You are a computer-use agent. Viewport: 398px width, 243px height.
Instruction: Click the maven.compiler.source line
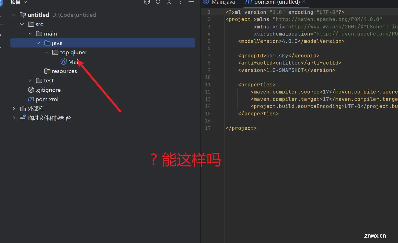click(x=324, y=92)
